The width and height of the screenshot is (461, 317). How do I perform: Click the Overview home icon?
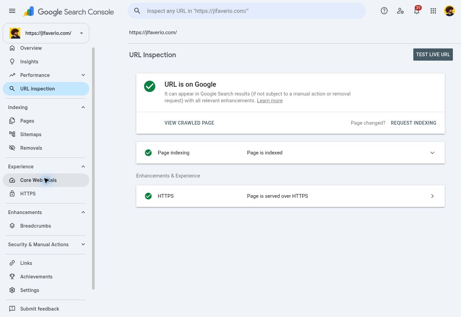tap(12, 48)
